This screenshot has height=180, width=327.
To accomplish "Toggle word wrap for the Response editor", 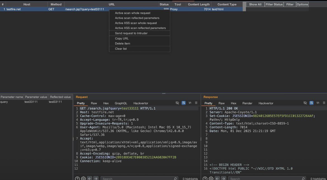I will click(311, 103).
